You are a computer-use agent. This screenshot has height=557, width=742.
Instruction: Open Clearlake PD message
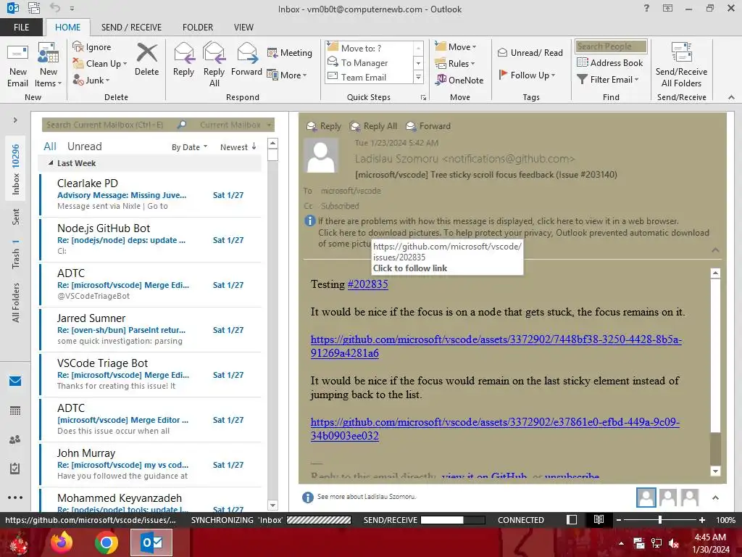point(151,194)
